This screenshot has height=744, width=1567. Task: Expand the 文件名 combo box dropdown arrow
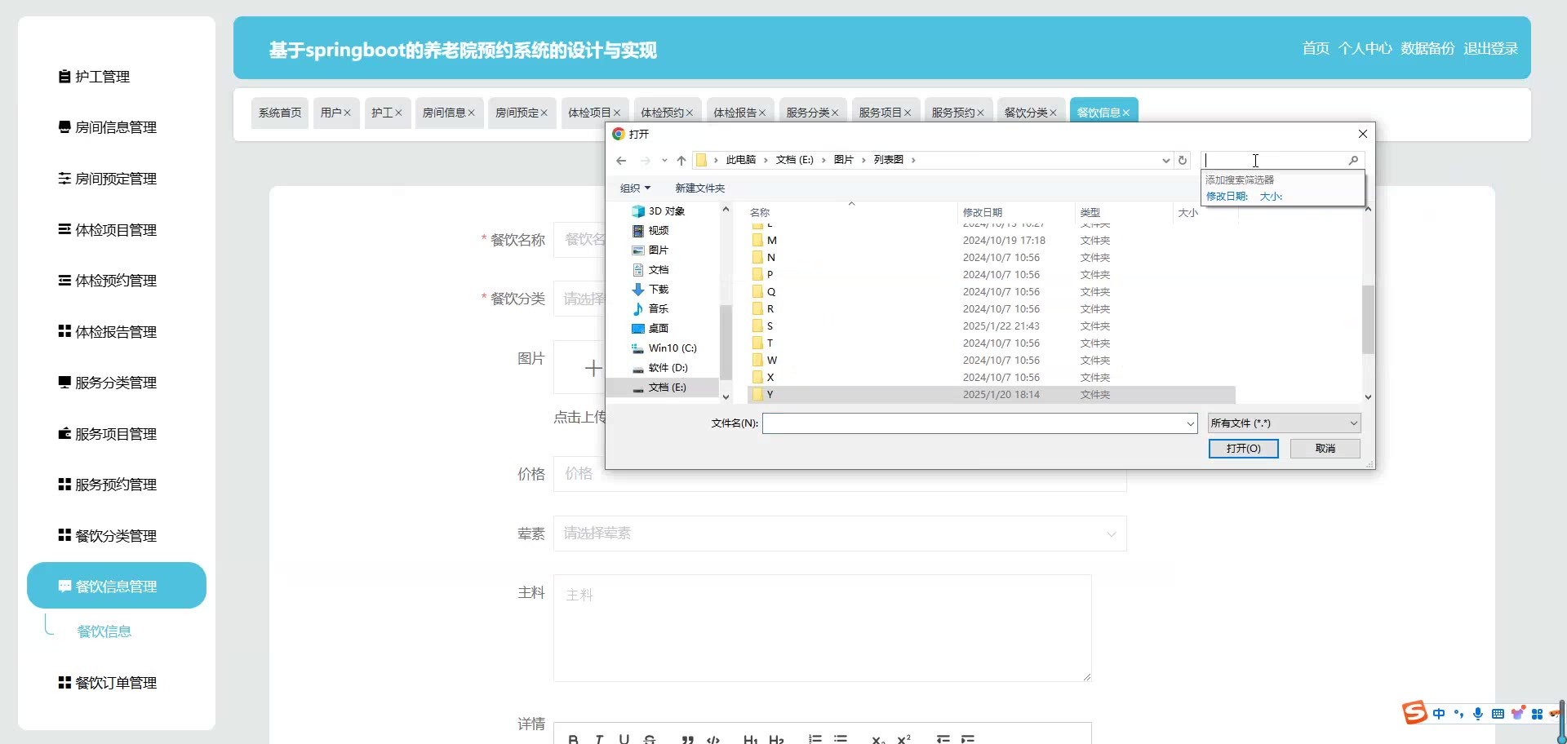(1190, 423)
